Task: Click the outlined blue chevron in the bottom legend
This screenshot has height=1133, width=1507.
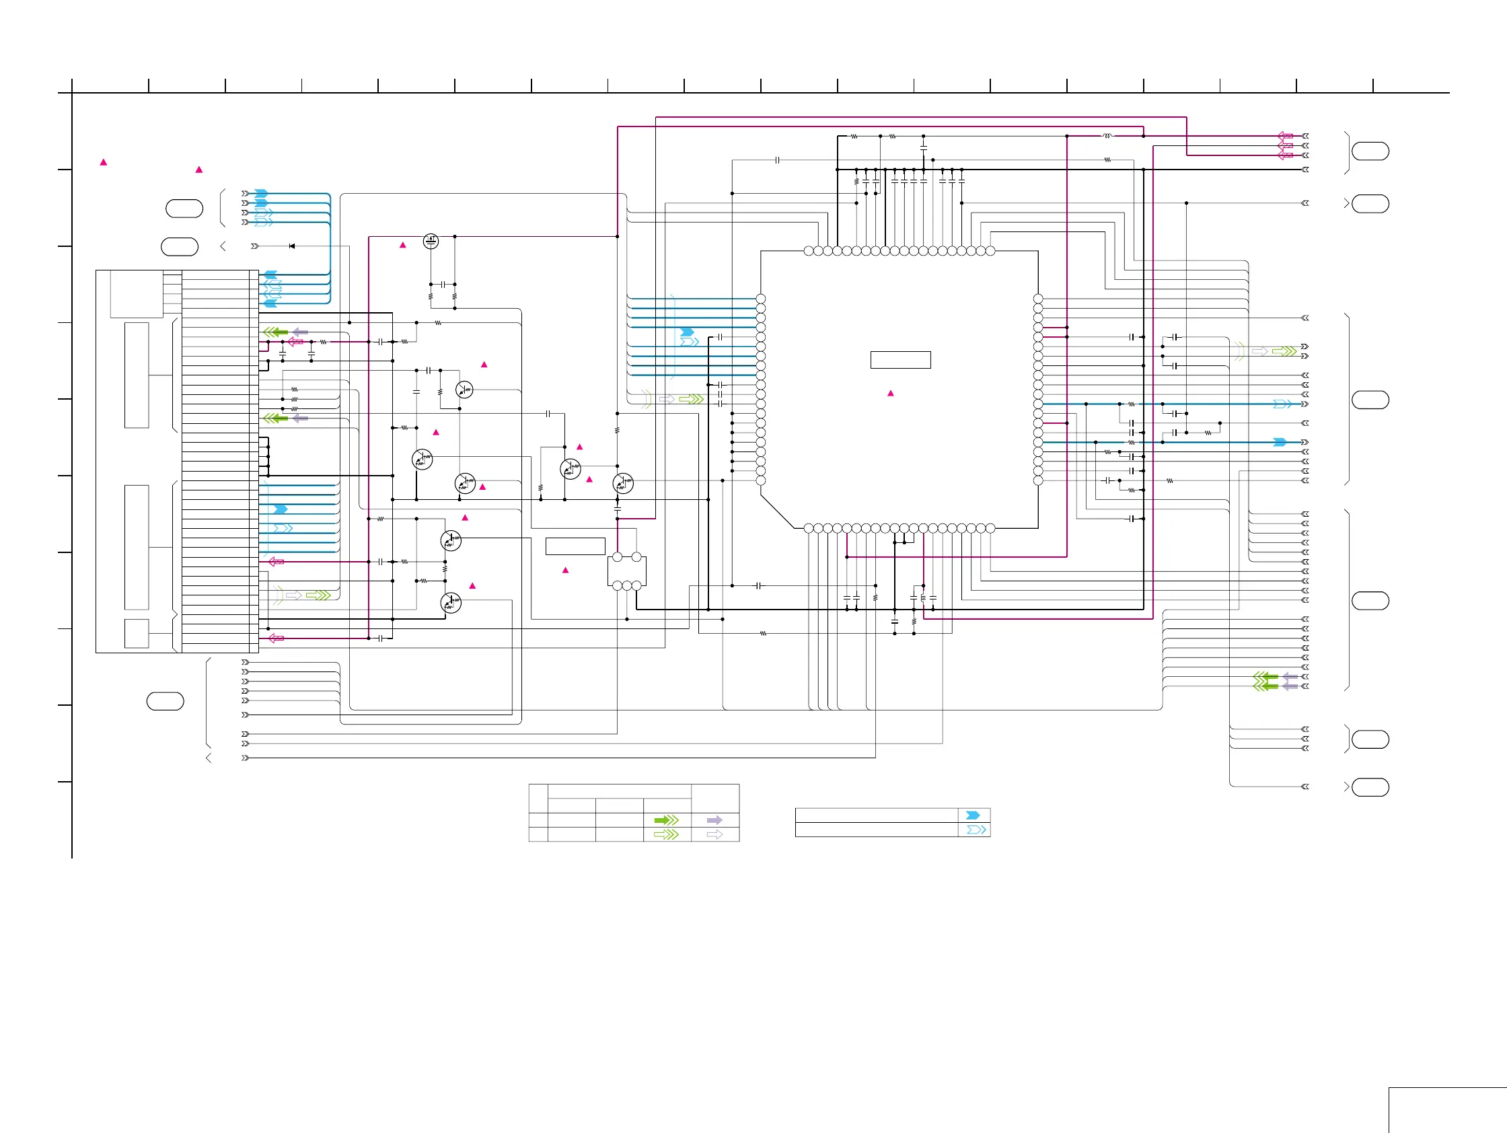Action: click(976, 830)
